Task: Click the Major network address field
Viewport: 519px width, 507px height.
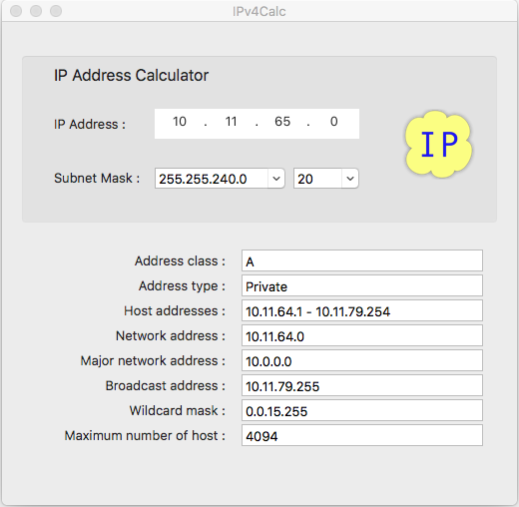Action: tap(362, 360)
